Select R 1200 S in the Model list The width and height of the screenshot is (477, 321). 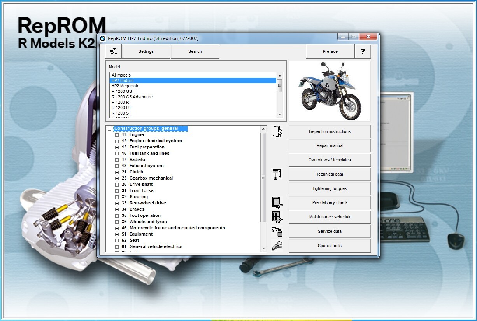pos(193,113)
